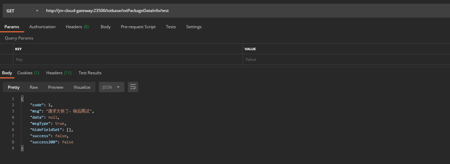Open the Test Results tab
450x164 pixels.
point(90,73)
